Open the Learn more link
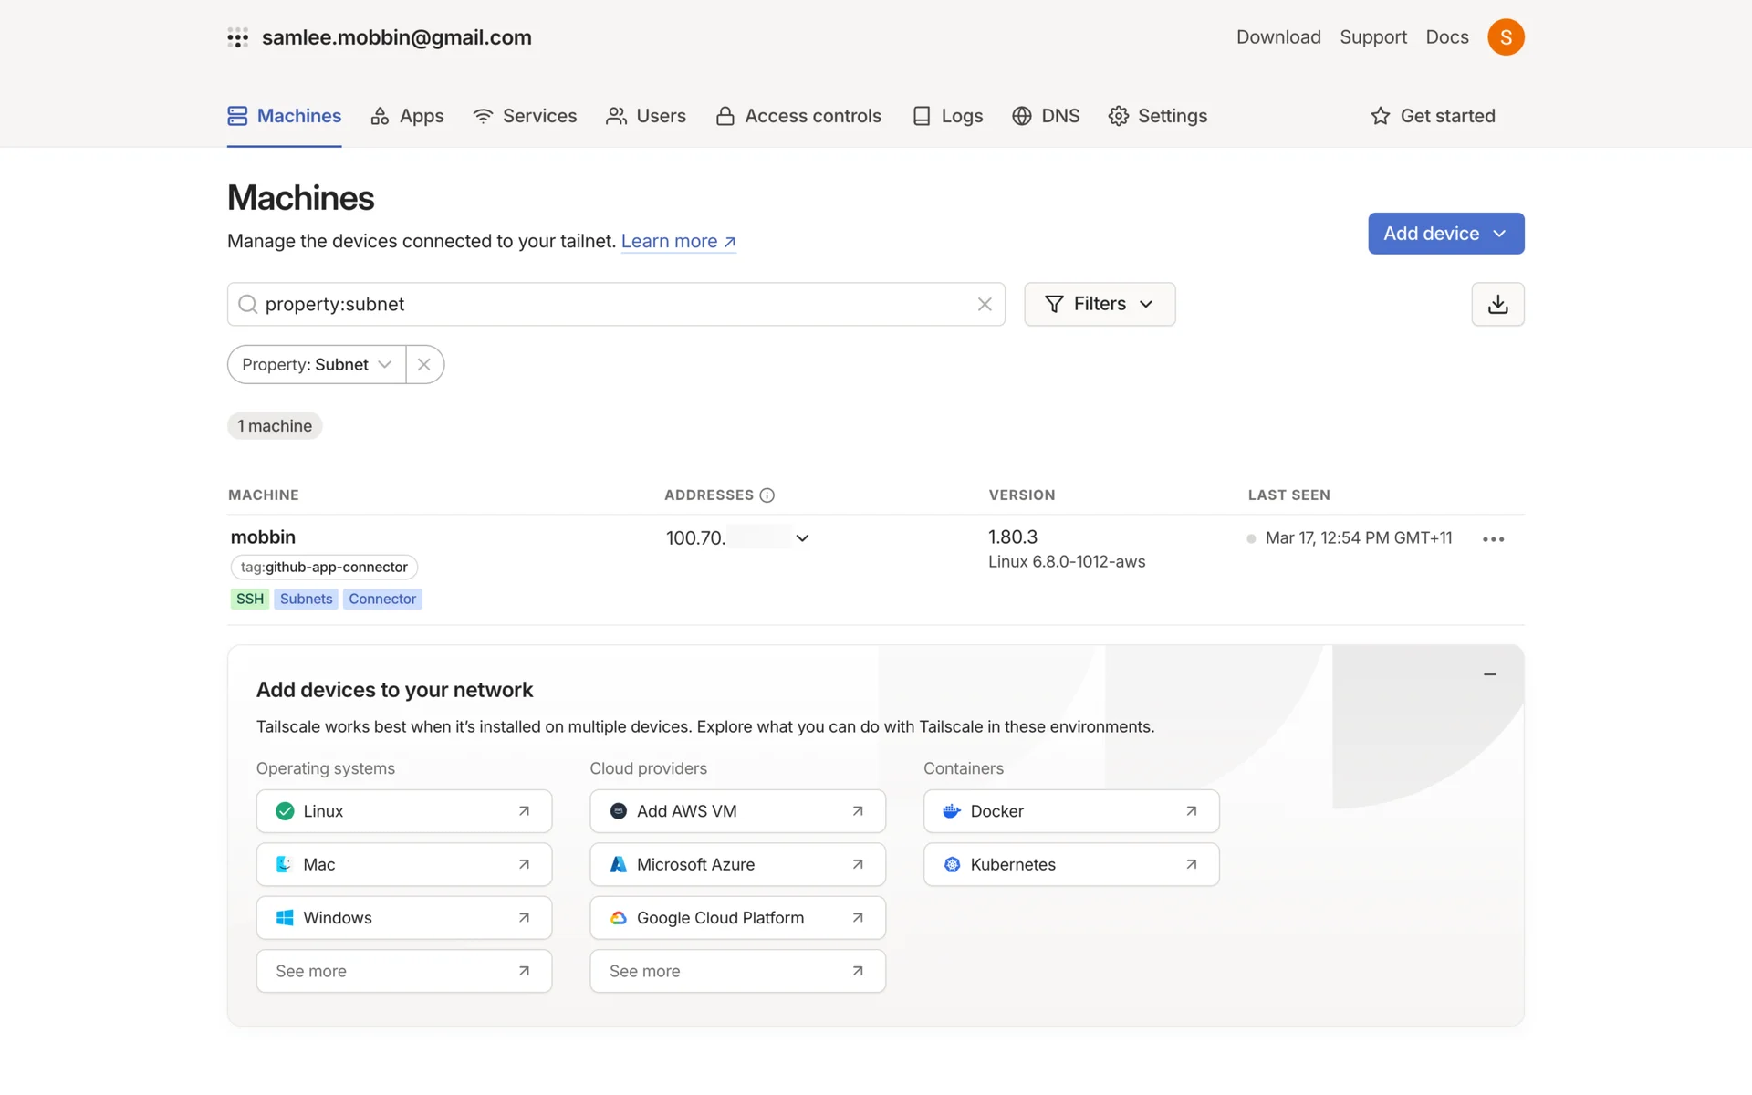The image size is (1752, 1095). [x=678, y=241]
